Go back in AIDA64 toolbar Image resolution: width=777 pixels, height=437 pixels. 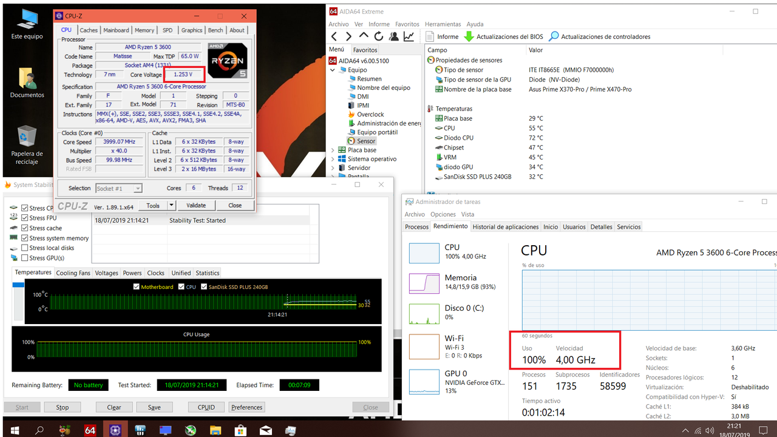point(334,36)
